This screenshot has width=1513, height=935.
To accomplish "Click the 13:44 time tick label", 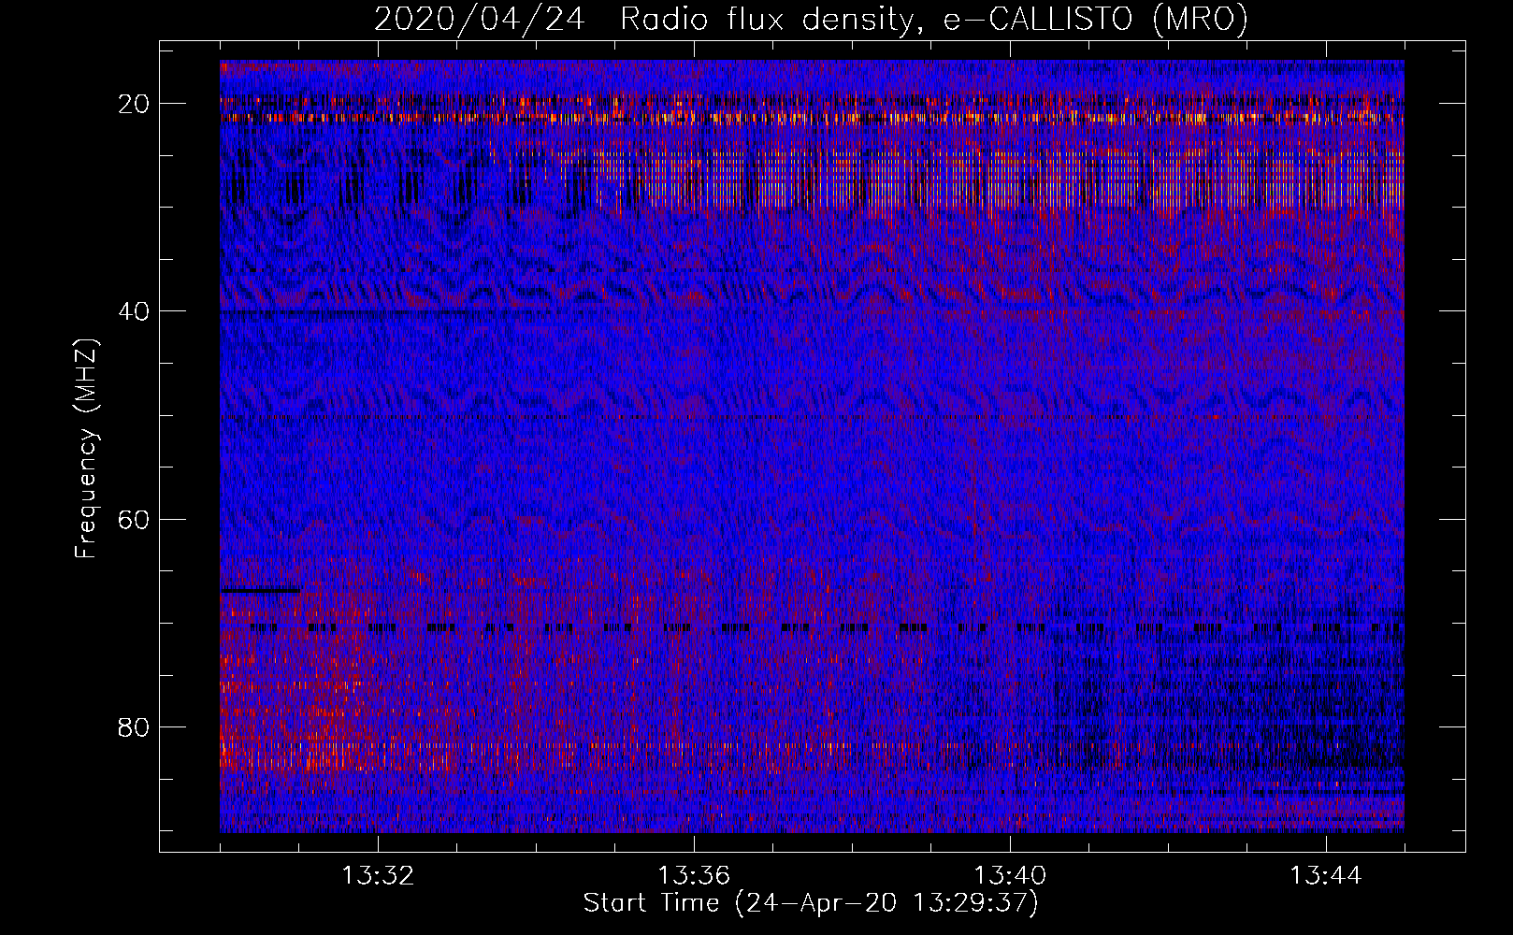I will click(x=1326, y=876).
